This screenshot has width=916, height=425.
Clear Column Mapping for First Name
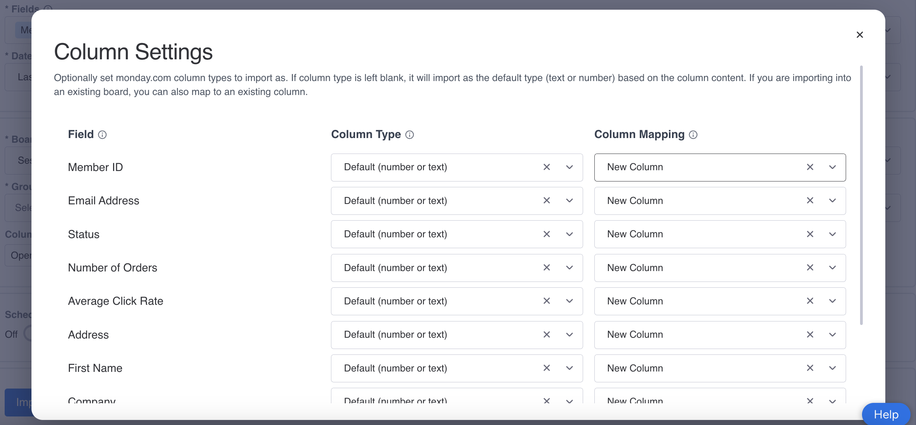pyautogui.click(x=810, y=368)
